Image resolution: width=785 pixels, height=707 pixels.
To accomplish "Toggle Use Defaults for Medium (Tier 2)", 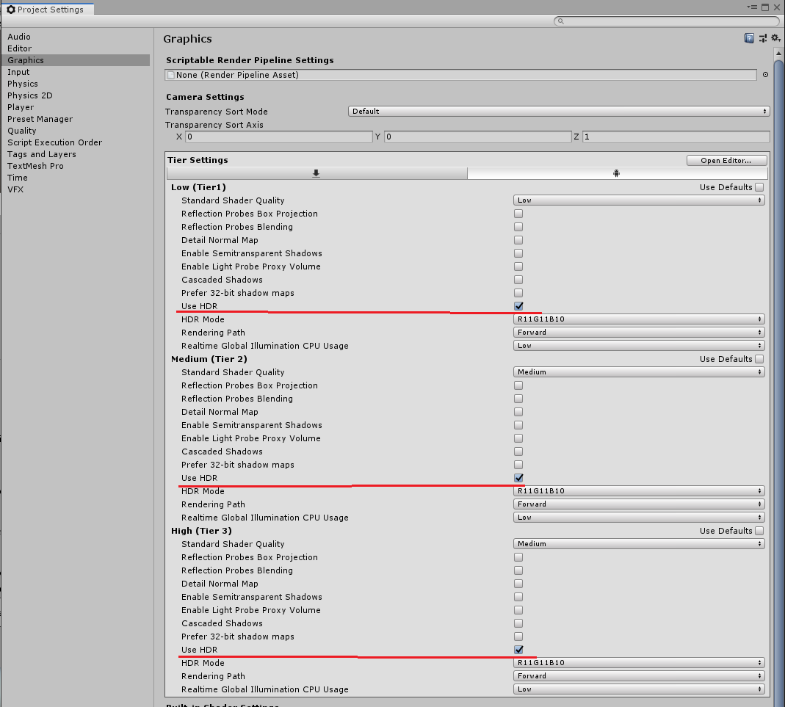I will [759, 359].
